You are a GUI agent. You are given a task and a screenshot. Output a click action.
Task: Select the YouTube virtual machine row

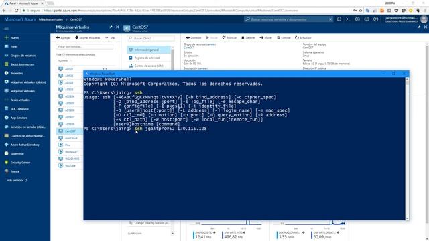[70, 165]
